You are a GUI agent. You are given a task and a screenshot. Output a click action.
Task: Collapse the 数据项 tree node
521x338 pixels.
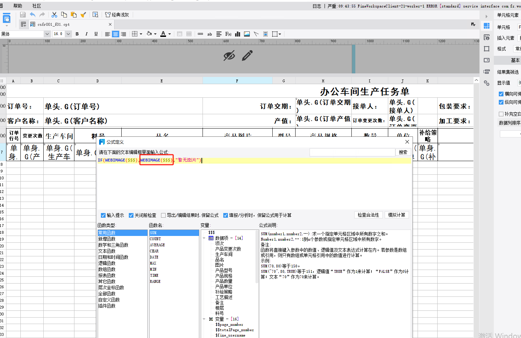[204, 238]
